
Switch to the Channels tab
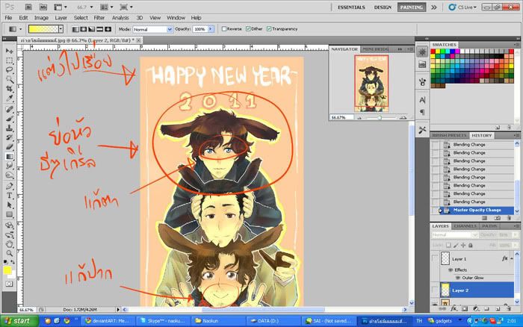(x=465, y=225)
